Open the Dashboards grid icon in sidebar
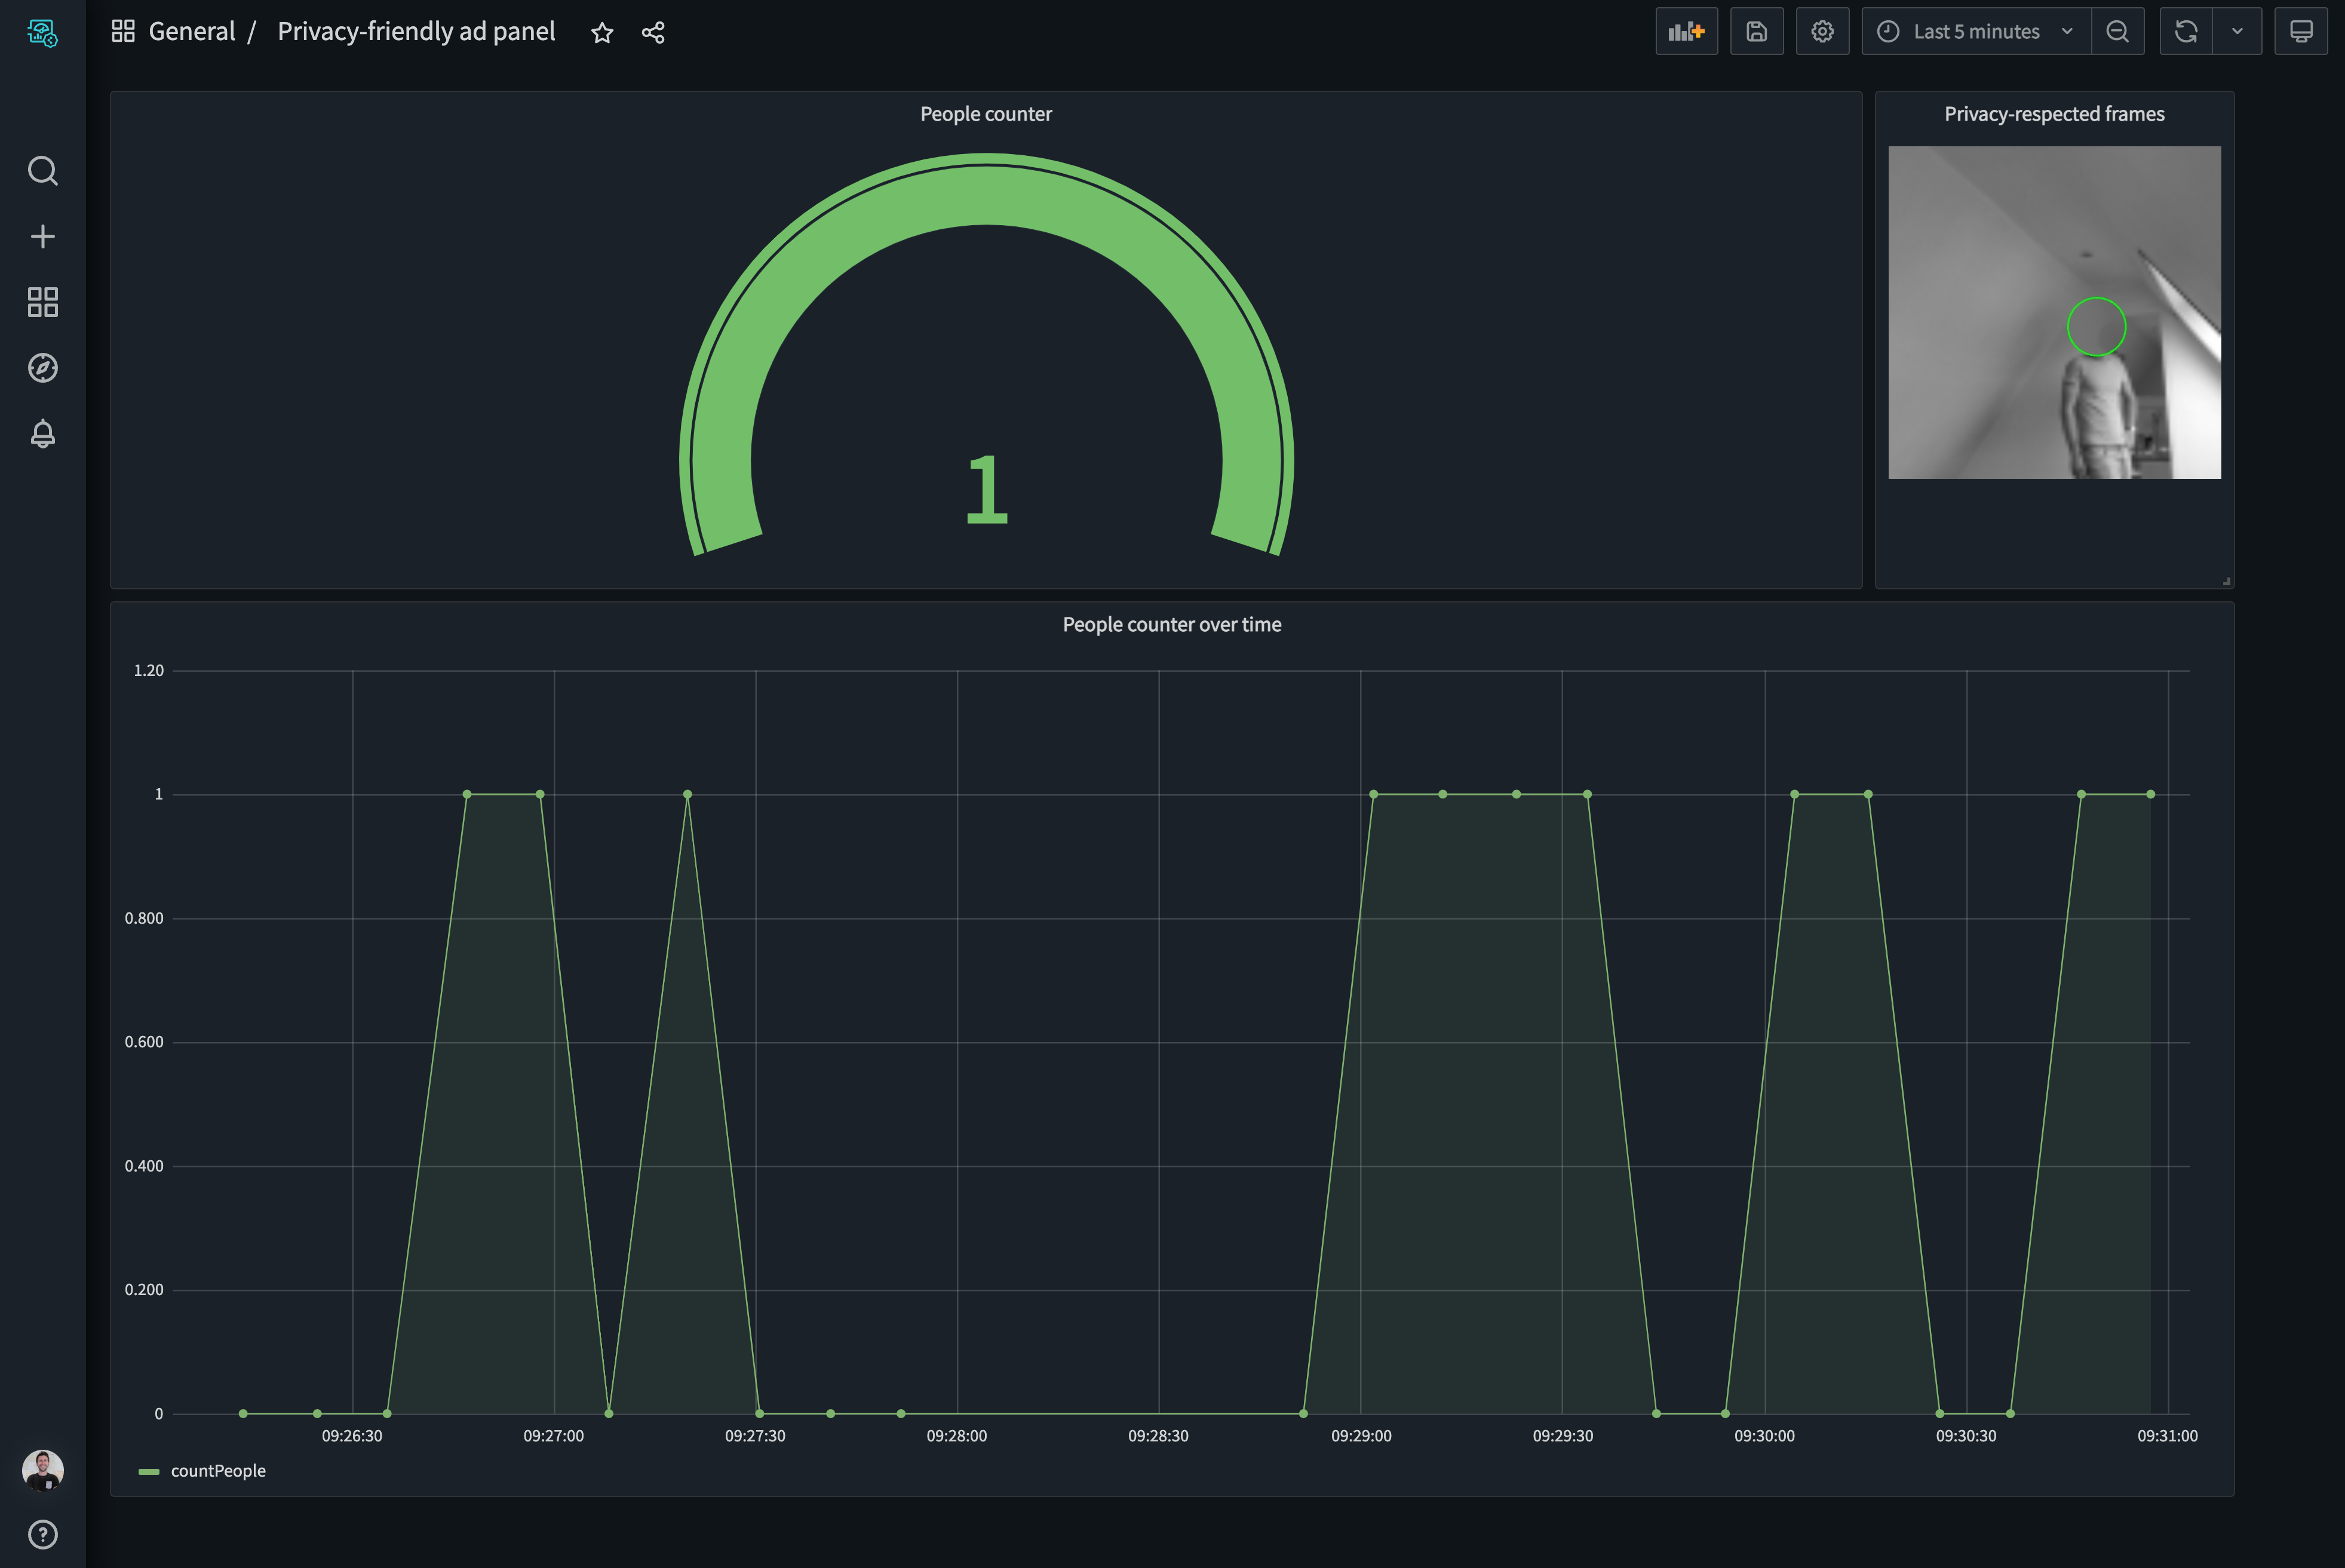 [42, 302]
